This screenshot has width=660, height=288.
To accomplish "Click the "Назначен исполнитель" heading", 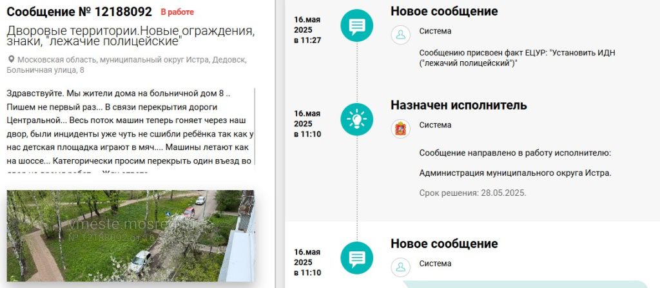I will pyautogui.click(x=459, y=105).
